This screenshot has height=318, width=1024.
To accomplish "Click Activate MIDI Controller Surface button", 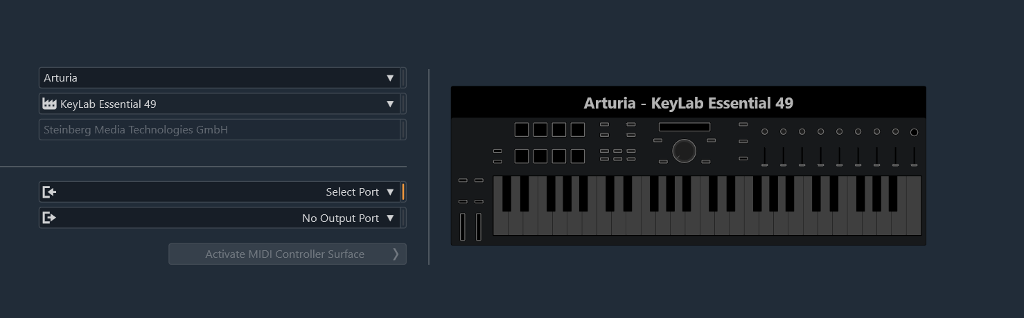I will (288, 254).
